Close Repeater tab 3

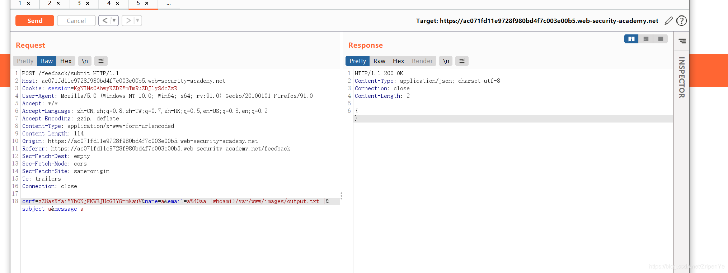coord(88,3)
